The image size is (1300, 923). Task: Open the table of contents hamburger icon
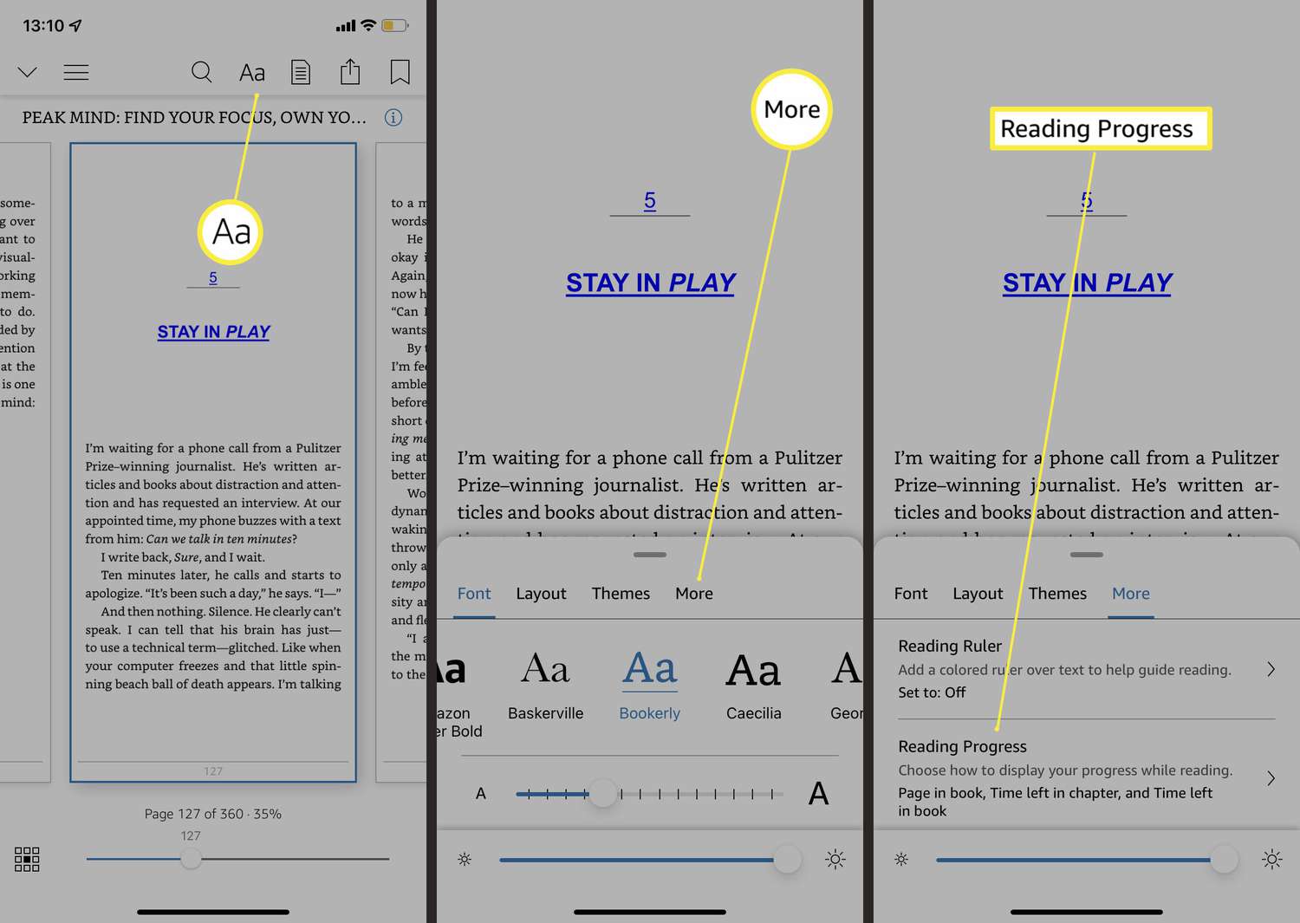pyautogui.click(x=76, y=72)
